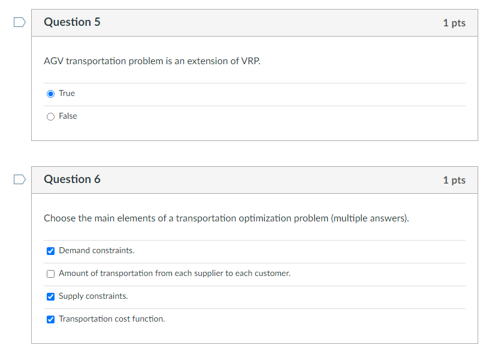This screenshot has height=348, width=504.
Task: Click the 1 pts label on Question 5
Action: coord(454,22)
